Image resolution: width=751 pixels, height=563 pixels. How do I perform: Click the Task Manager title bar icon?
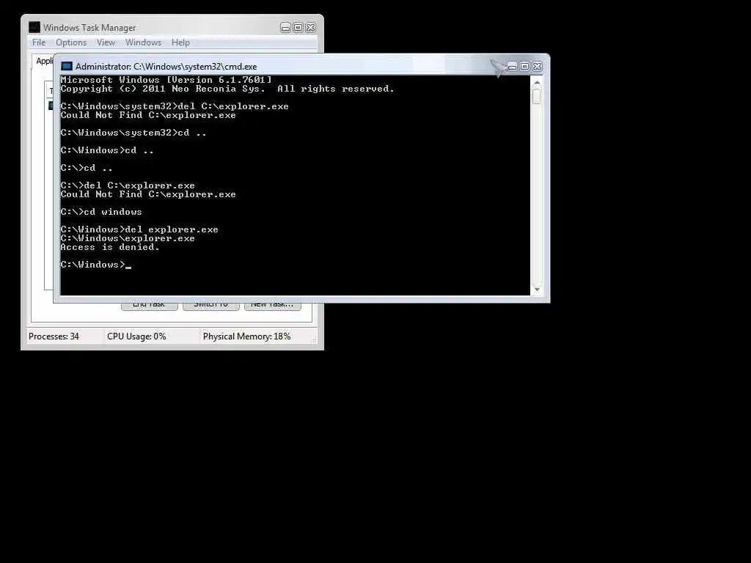coord(34,27)
